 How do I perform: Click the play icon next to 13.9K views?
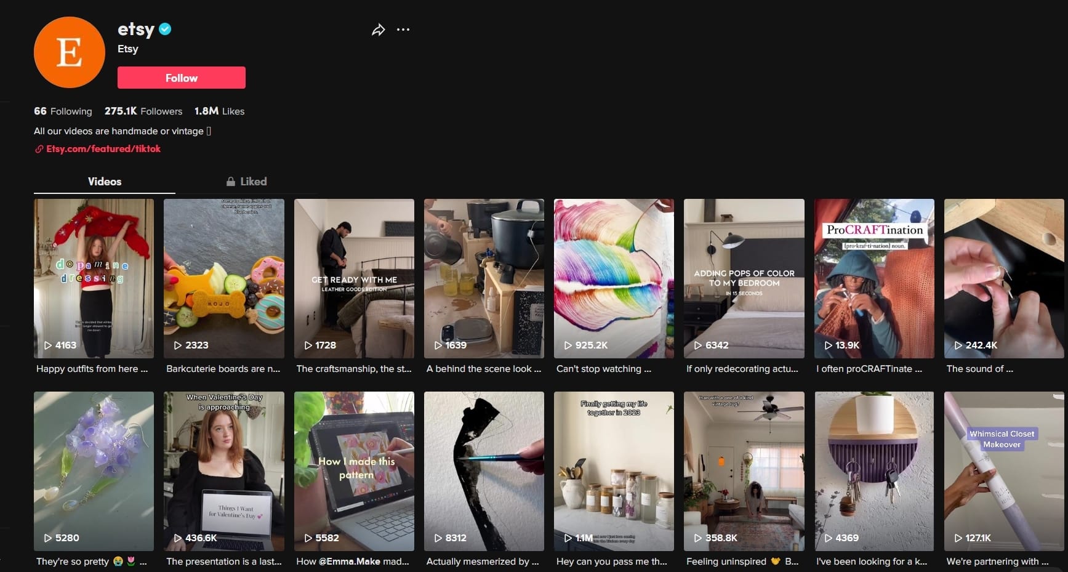click(x=828, y=345)
